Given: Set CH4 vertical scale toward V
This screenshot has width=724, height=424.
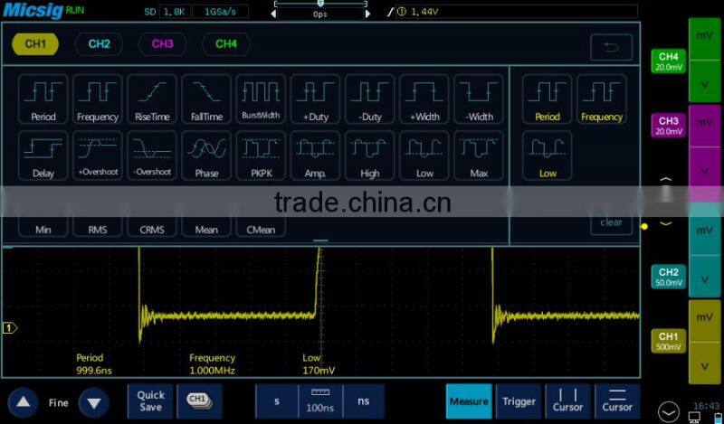Looking at the screenshot, I should point(705,81).
